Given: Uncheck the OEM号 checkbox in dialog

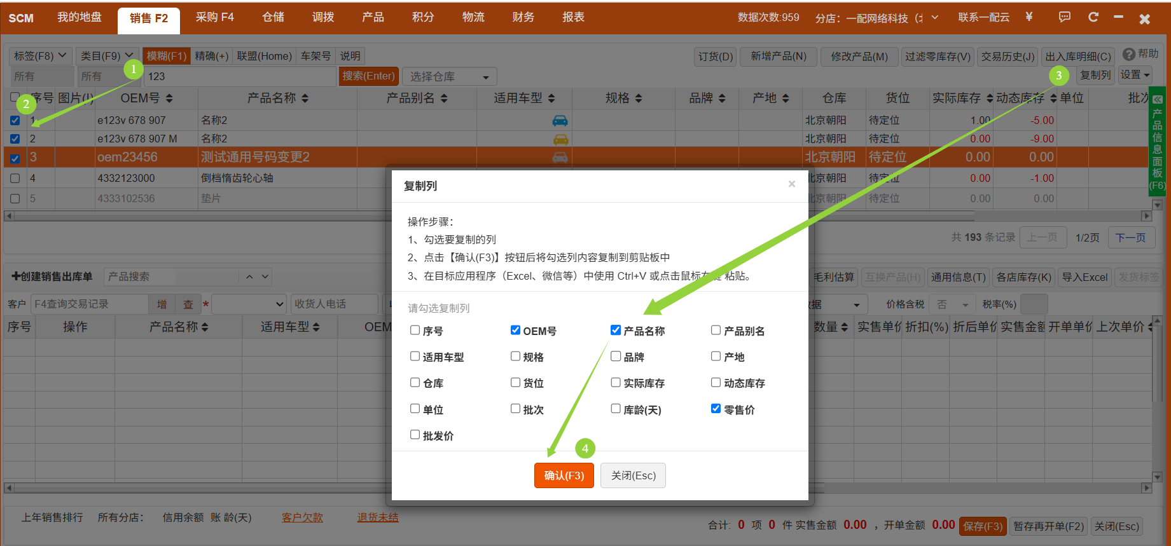Looking at the screenshot, I should 515,330.
